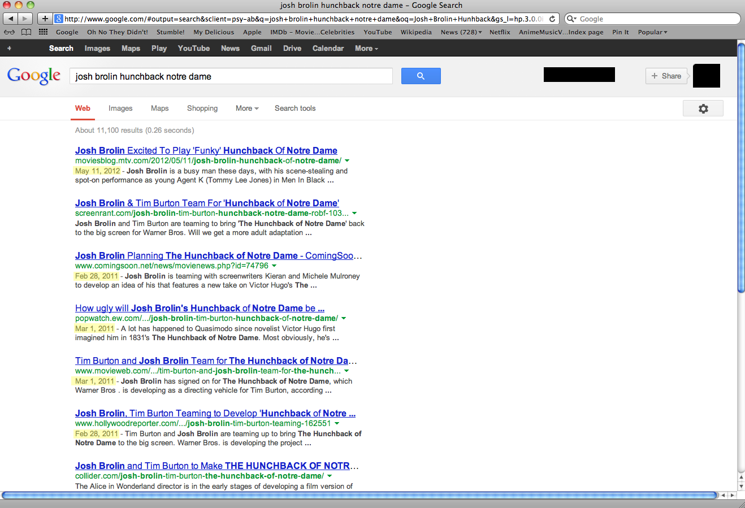Open the News (728) bookmarks dropdown
The height and width of the screenshot is (508, 745).
461,32
